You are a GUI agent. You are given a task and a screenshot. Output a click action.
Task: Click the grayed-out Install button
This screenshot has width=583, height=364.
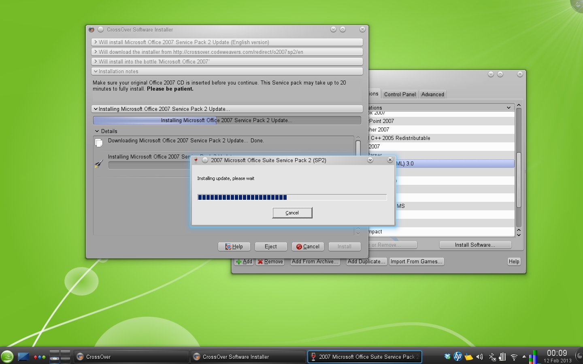click(345, 246)
